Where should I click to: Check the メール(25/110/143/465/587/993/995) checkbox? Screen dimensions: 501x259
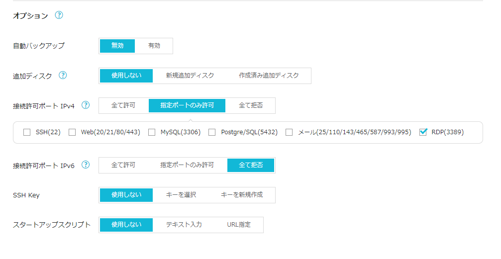tap(289, 132)
